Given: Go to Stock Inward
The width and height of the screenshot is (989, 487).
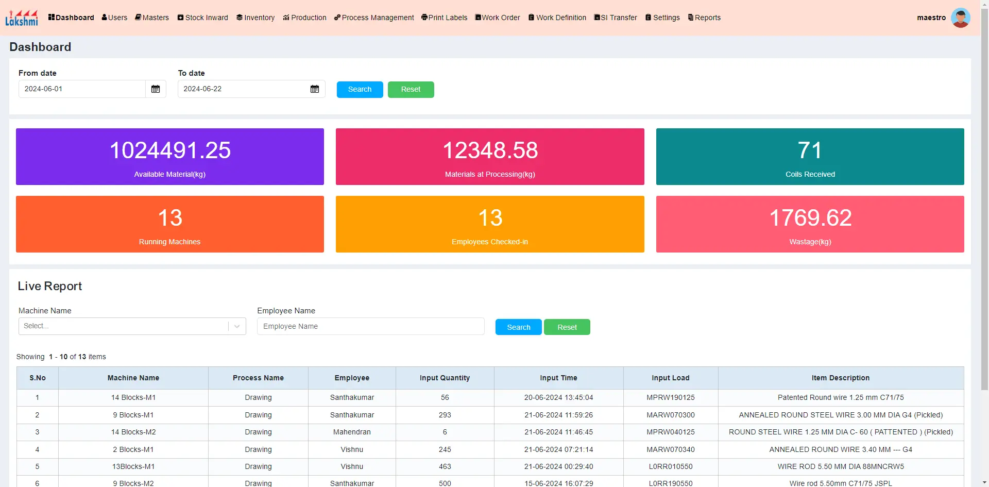Looking at the screenshot, I should (x=203, y=18).
